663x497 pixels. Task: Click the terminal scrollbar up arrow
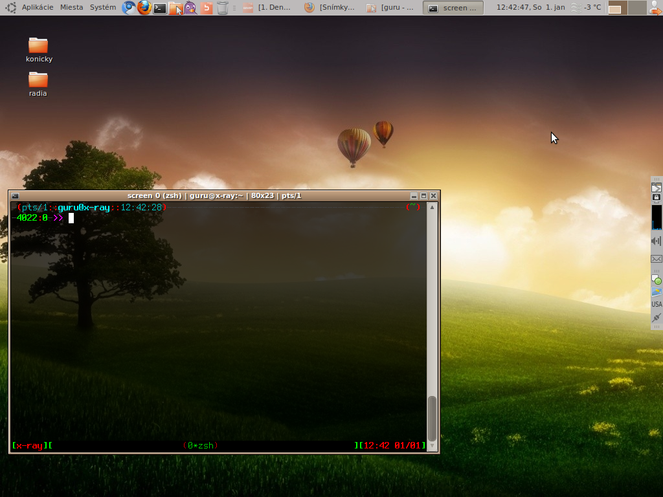(x=432, y=208)
